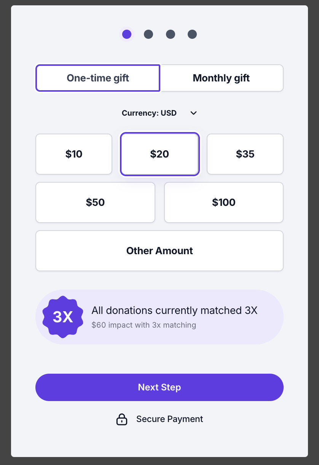Click the first purple step dot

click(127, 35)
